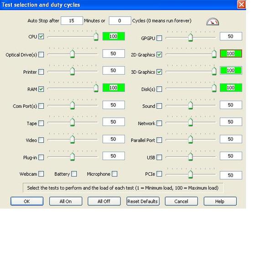This screenshot has width=254, height=273.
Task: Click Reset Defaults button
Action: (x=143, y=201)
